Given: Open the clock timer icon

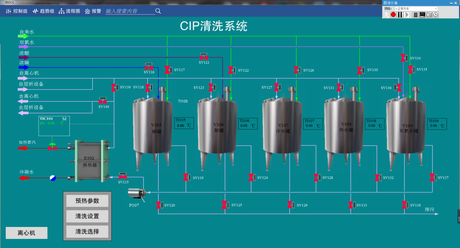Looking at the screenshot, I should pos(435,15).
